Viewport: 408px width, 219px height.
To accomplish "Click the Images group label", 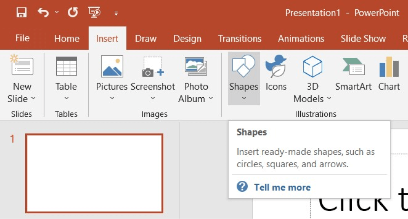I will click(155, 114).
